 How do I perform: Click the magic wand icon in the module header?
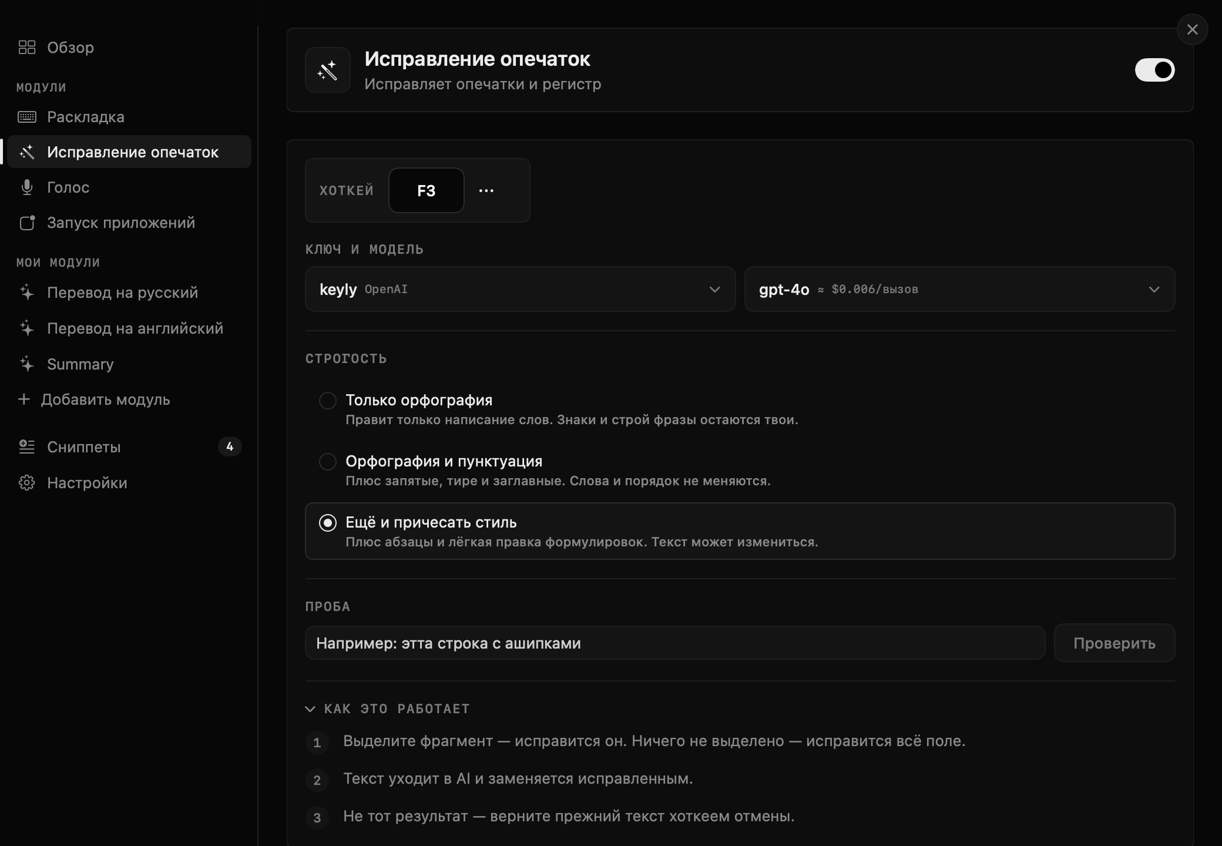[x=328, y=70]
